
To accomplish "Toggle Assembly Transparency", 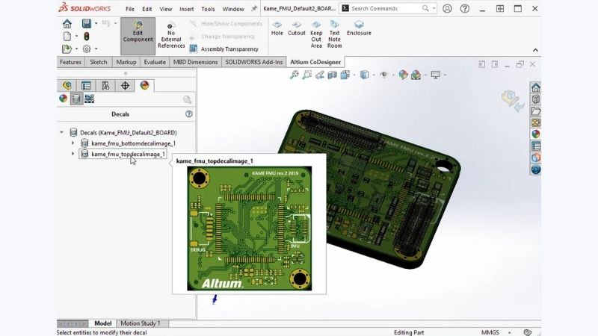I will point(224,49).
